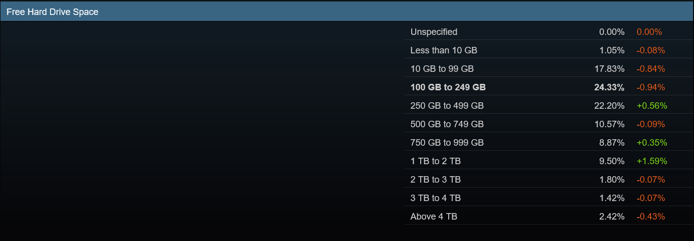Click the 250 GB to 499 GB label
This screenshot has height=241, width=694.
click(447, 106)
